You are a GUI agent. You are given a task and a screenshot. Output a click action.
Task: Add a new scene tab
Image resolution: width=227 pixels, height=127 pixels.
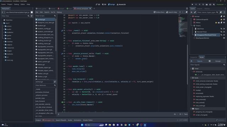click(94, 8)
